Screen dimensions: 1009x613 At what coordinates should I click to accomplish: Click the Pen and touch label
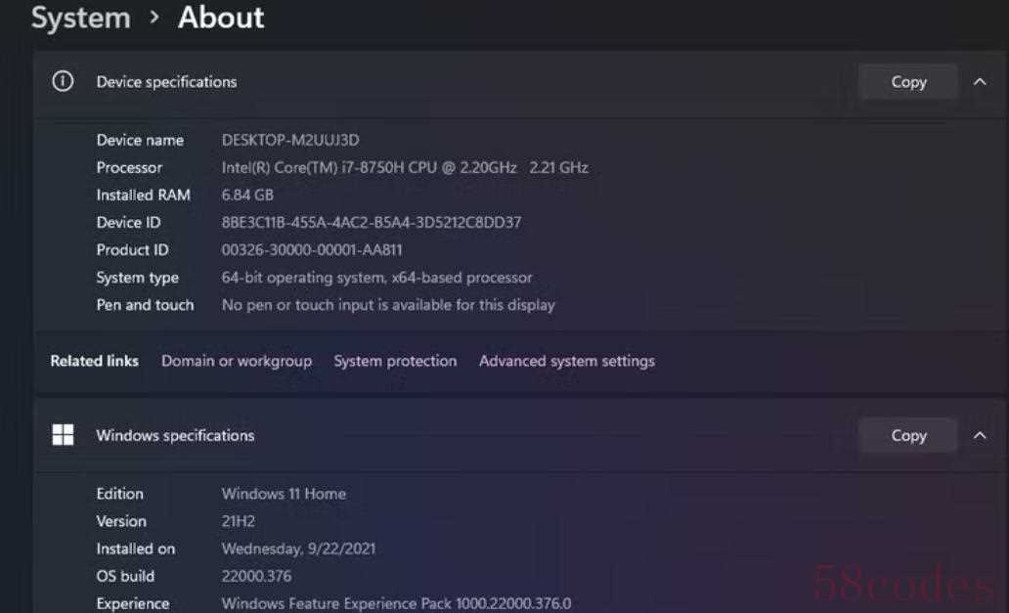[x=145, y=305]
